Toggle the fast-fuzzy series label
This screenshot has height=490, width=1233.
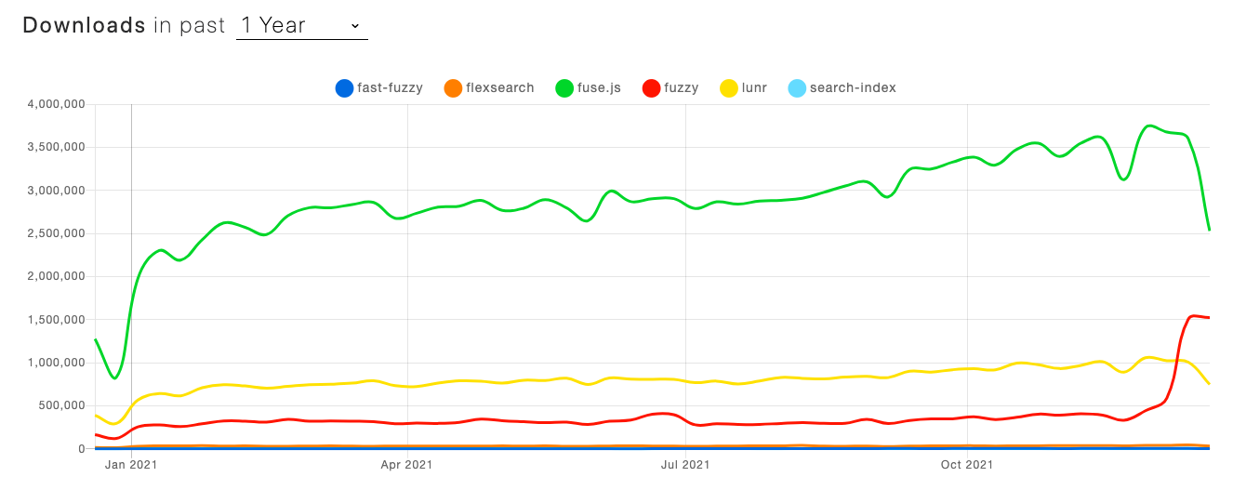pyautogui.click(x=391, y=88)
